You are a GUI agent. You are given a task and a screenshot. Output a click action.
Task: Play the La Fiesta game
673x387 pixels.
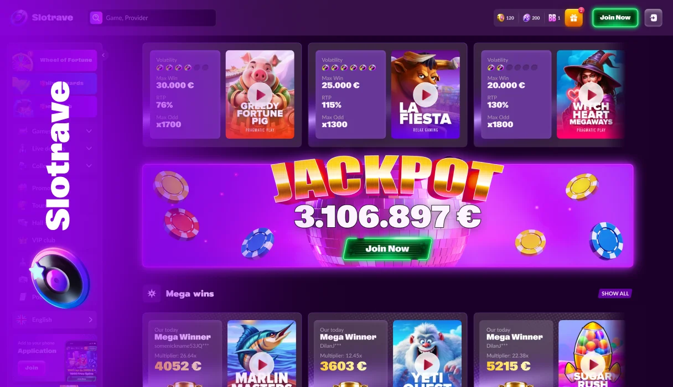point(425,95)
